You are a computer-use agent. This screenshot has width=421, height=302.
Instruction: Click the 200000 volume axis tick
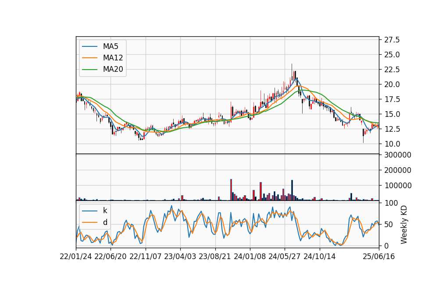tap(398, 170)
